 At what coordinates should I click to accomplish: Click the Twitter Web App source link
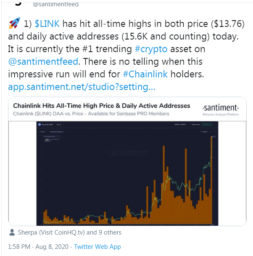coord(97,246)
